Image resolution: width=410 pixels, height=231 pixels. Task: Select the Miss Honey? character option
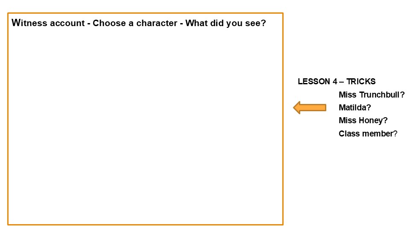[x=363, y=120]
